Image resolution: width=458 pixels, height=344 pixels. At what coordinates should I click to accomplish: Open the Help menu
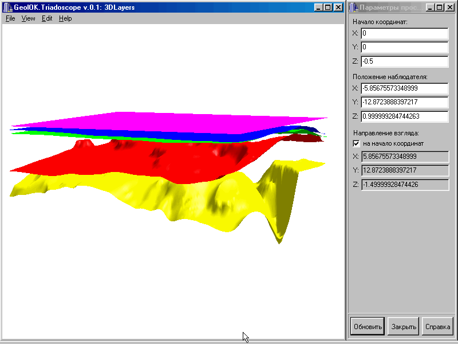coord(65,18)
